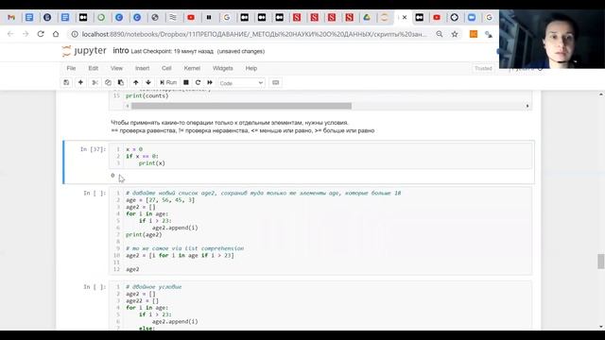
Task: Open the Widgets menu
Action: [x=223, y=68]
